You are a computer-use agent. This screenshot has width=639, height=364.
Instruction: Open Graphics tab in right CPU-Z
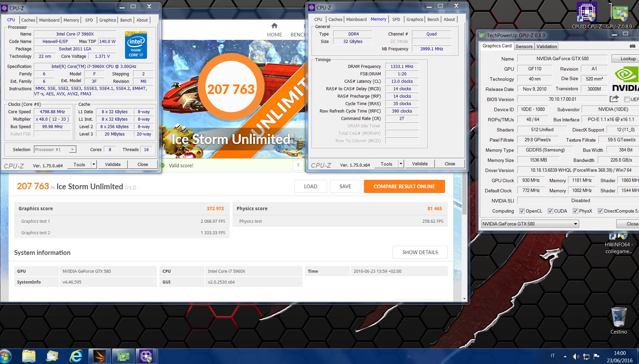415,19
